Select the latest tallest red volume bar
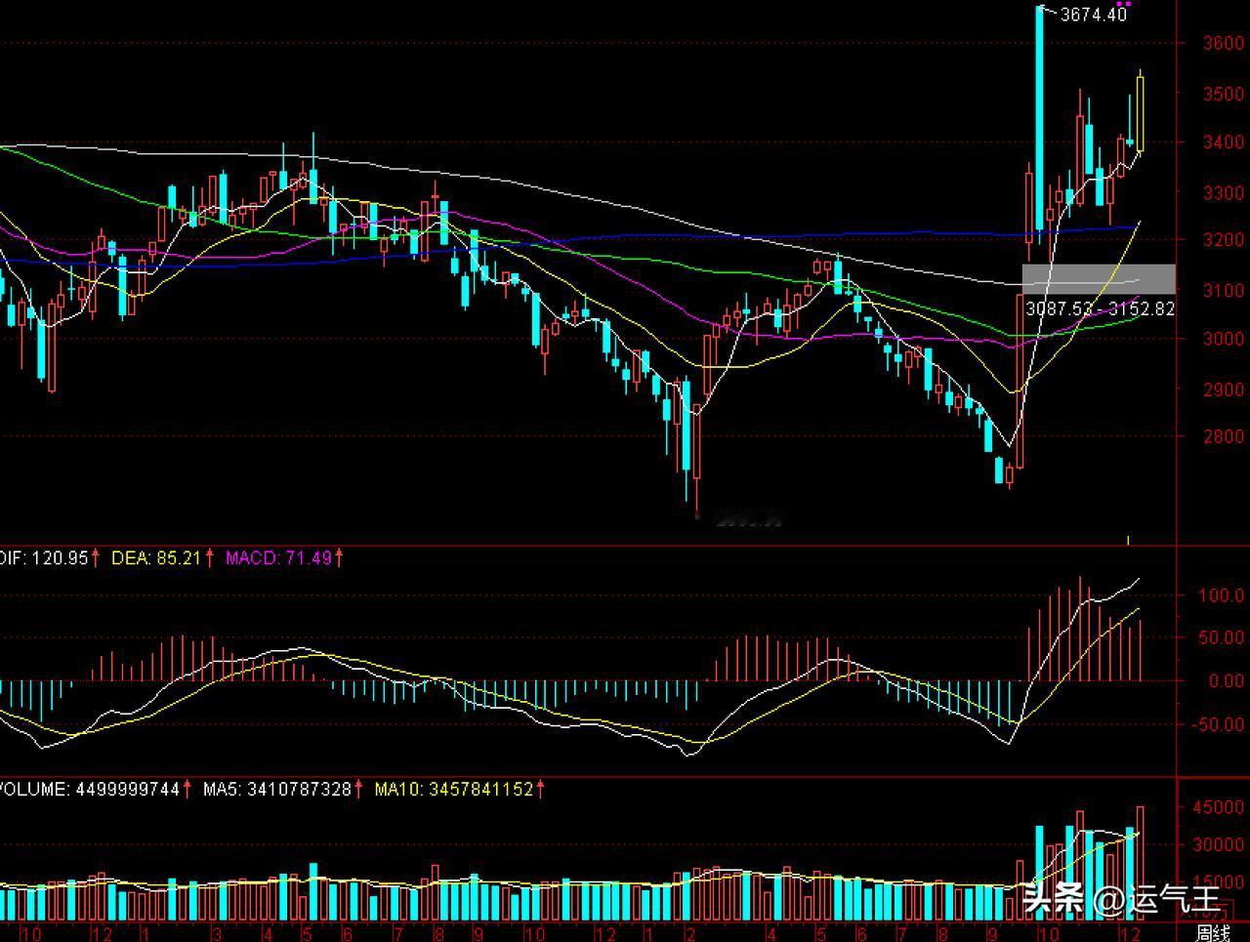 1141,863
